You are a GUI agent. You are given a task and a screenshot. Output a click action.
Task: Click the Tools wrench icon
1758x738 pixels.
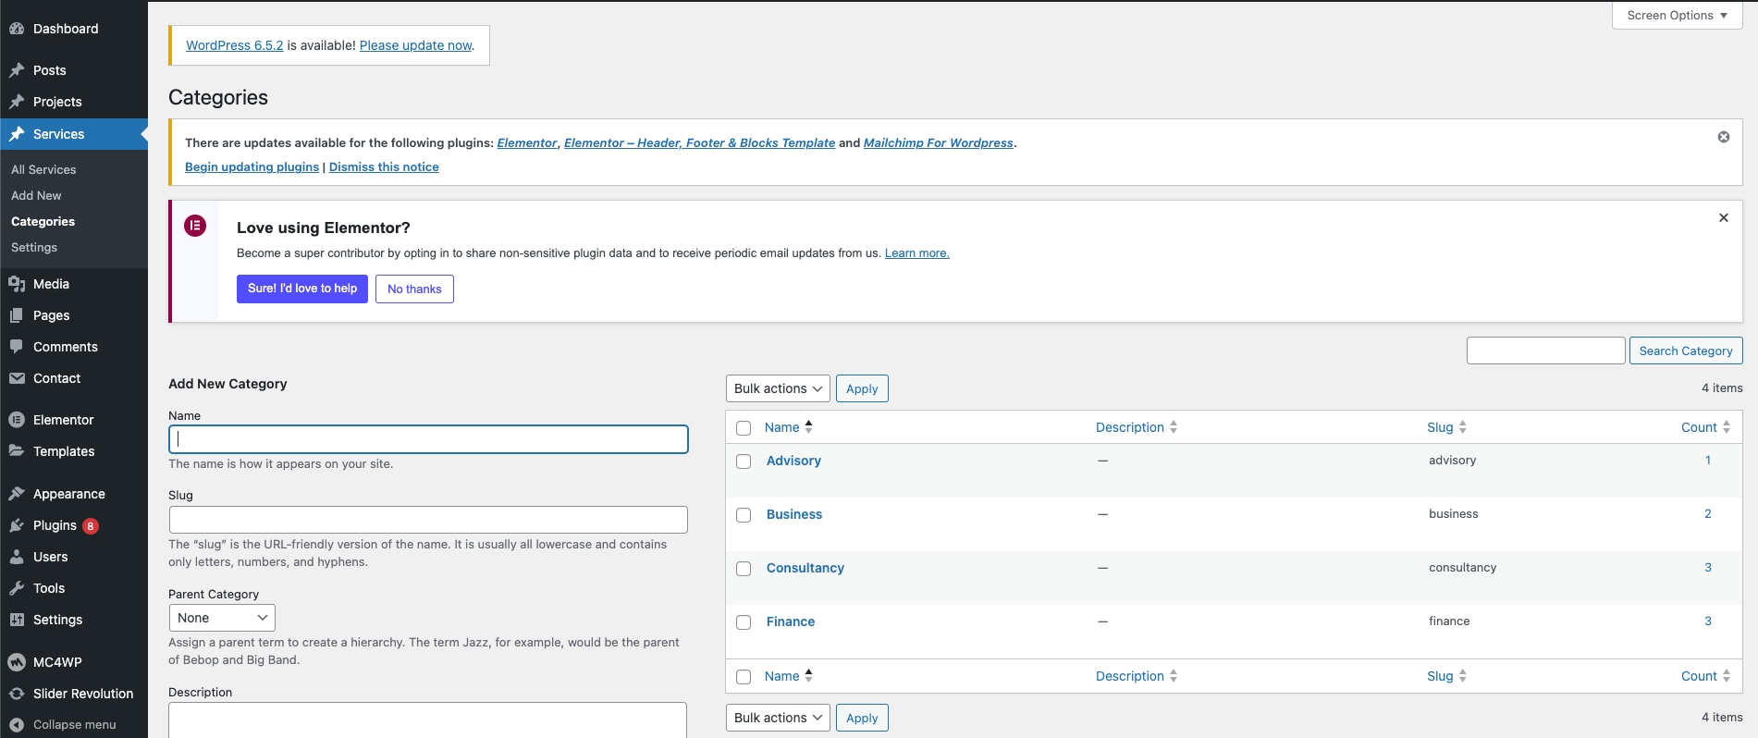[x=17, y=588]
